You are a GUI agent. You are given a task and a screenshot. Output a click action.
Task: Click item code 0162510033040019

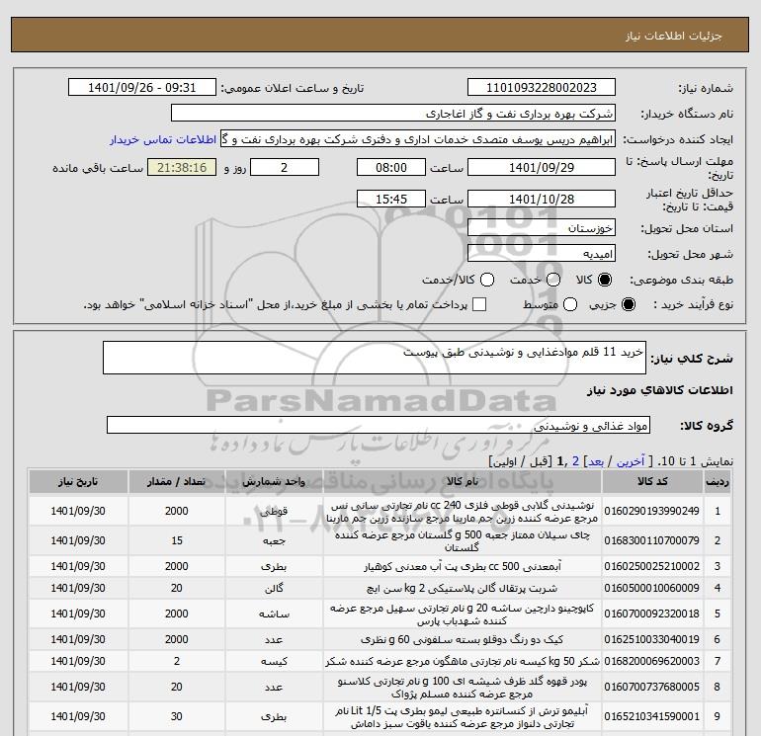[x=652, y=639]
